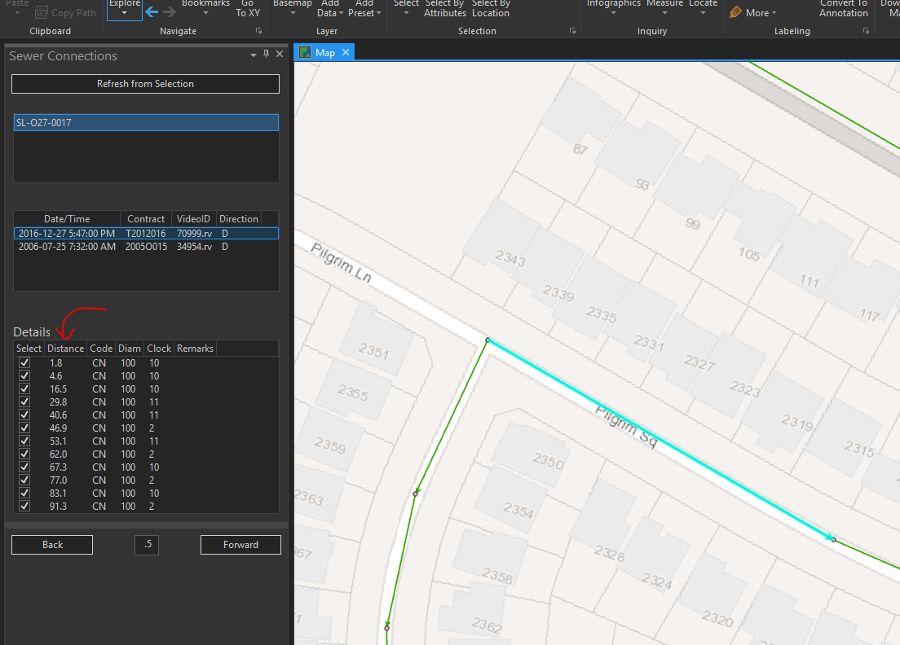Select the 2016-12-27 5:47:00 PM inspection row
Viewport: 900px width, 645px height.
coord(146,234)
